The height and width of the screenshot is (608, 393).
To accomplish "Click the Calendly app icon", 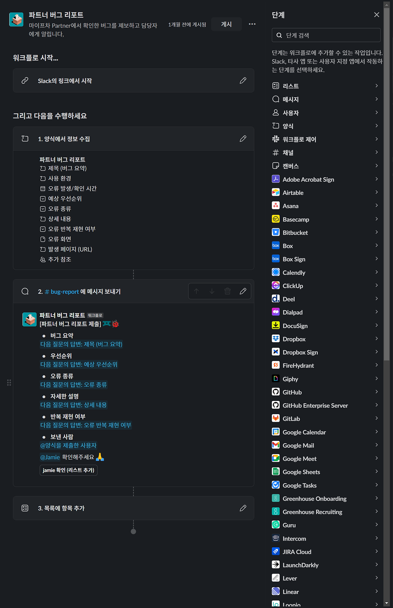I will click(x=276, y=272).
